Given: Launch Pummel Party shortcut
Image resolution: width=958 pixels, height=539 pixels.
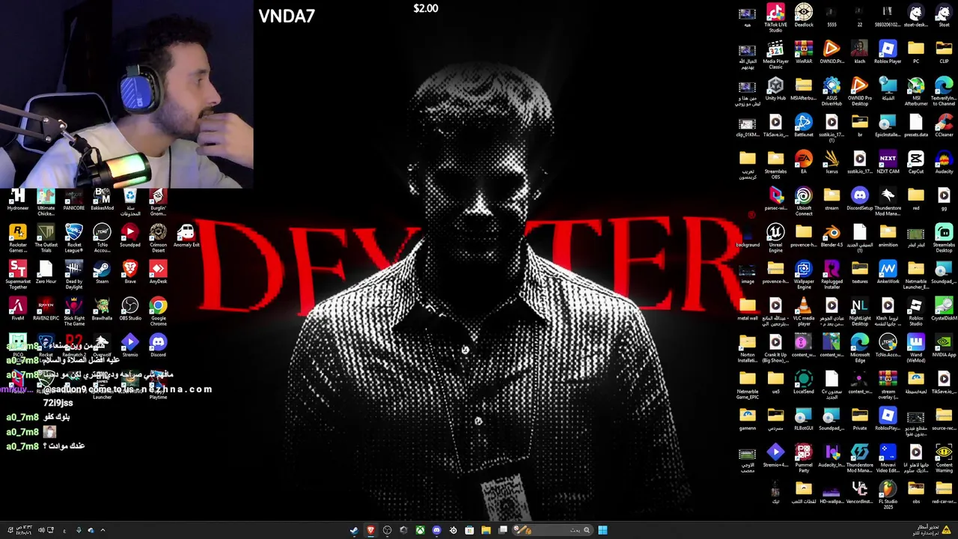Looking at the screenshot, I should (804, 458).
